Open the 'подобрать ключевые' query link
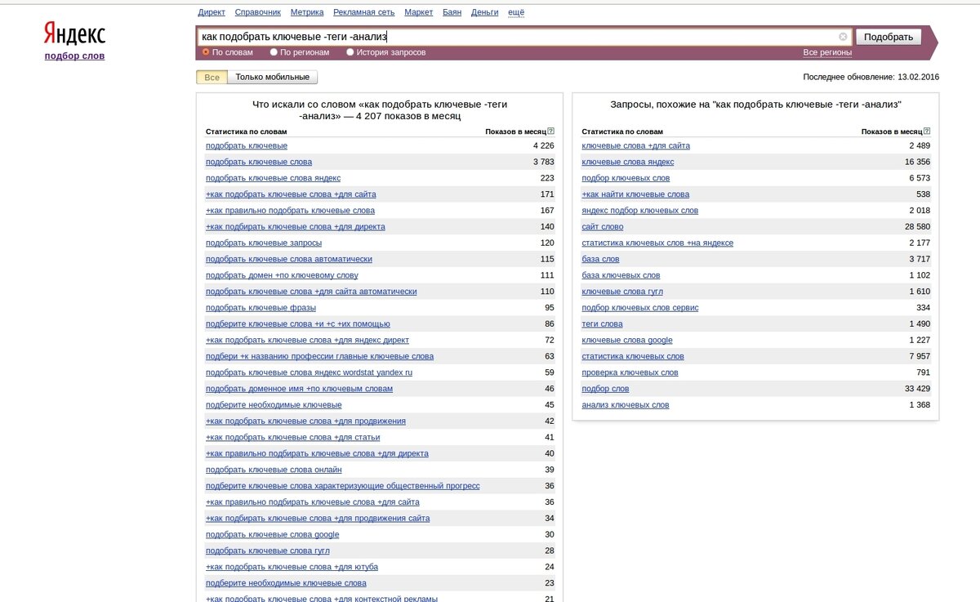980x602 pixels. click(x=247, y=145)
